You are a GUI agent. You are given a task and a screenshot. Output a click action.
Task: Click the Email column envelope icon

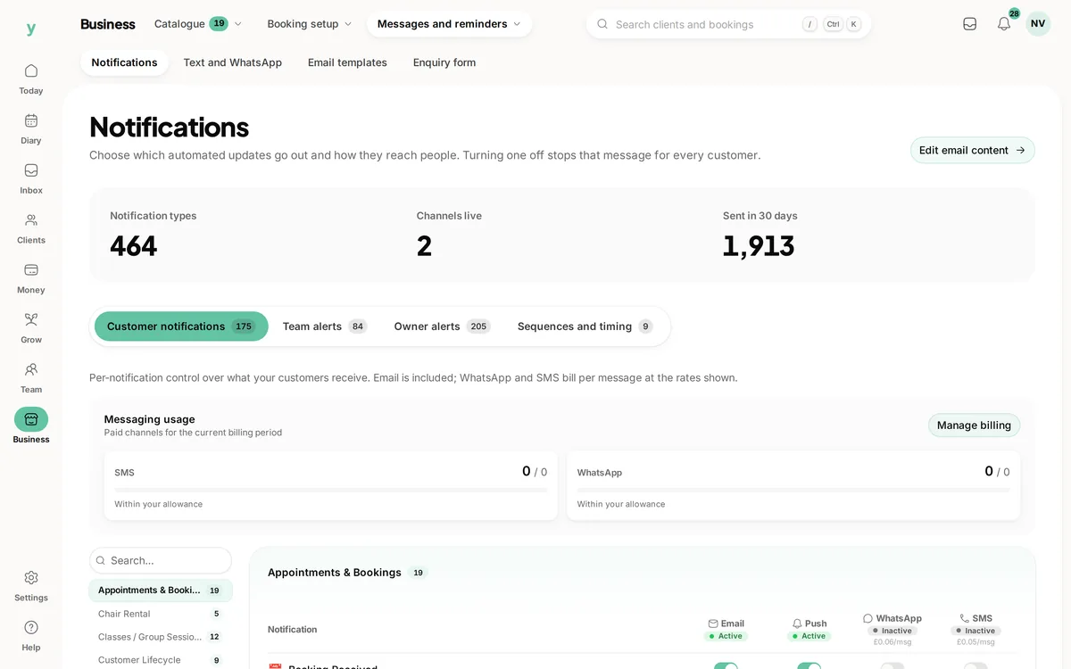point(713,624)
